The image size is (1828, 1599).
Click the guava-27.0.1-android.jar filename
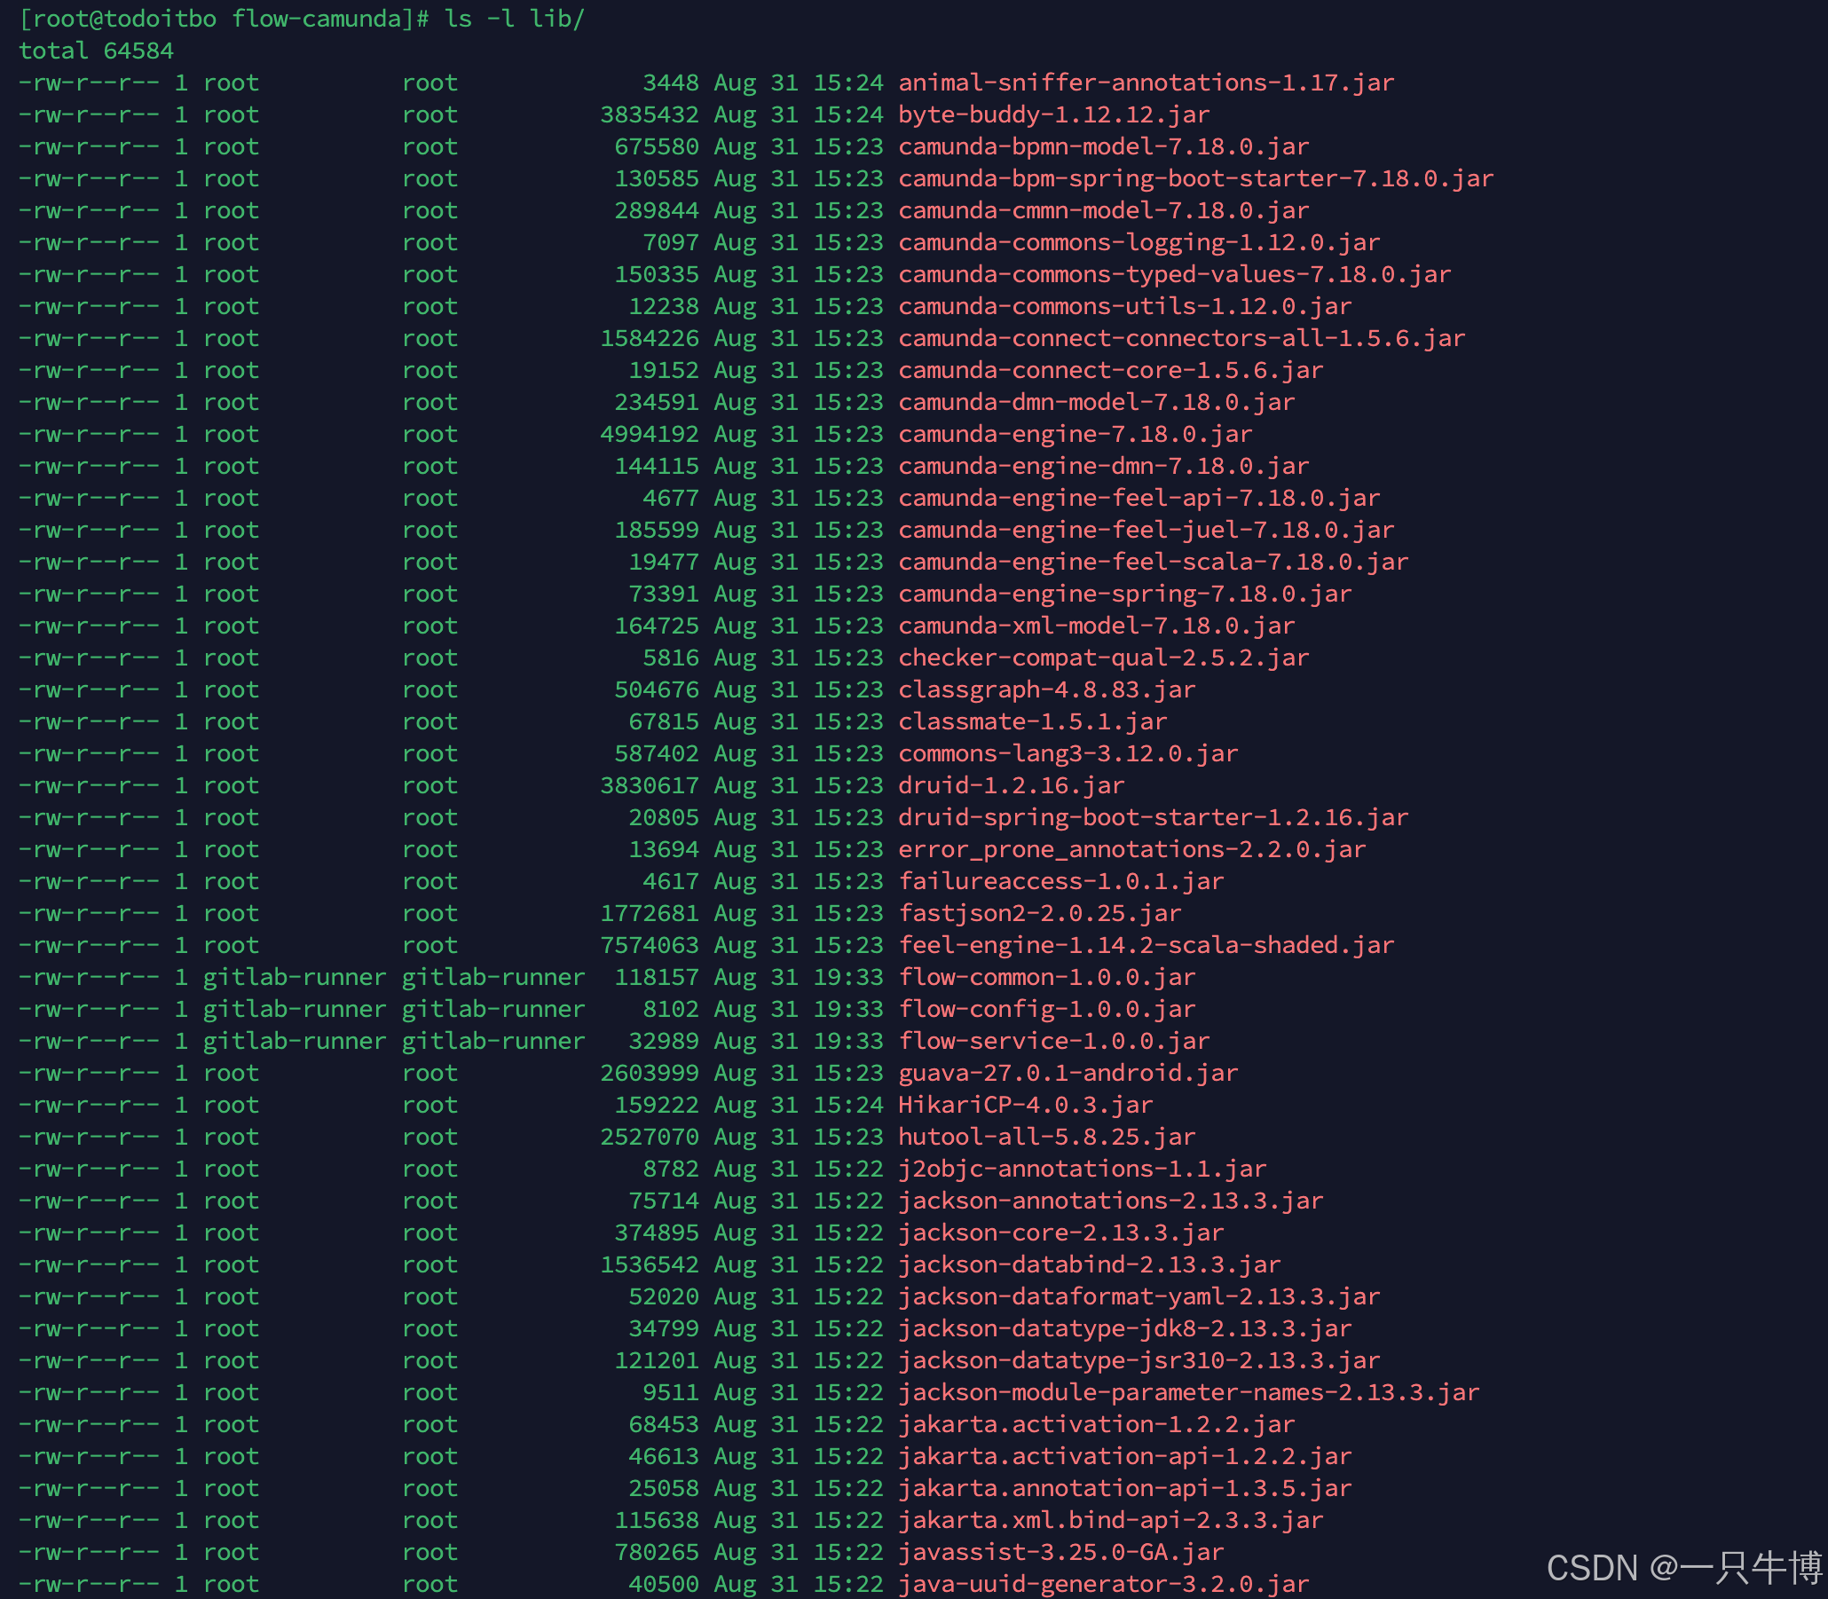1068,1074
